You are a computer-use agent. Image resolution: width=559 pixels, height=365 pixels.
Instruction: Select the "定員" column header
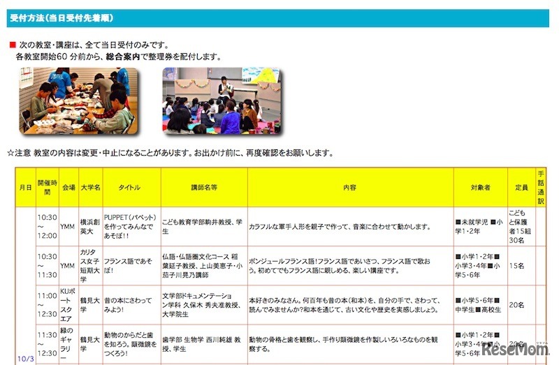(x=521, y=187)
